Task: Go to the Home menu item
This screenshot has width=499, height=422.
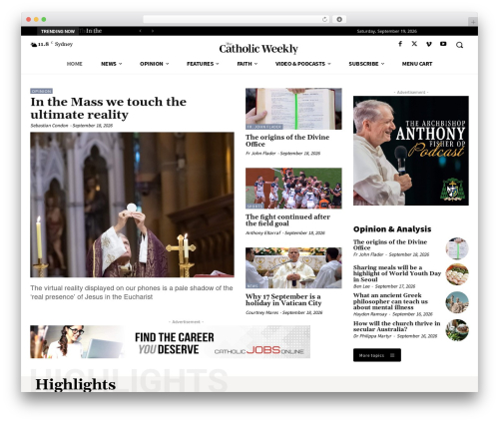Action: click(74, 64)
